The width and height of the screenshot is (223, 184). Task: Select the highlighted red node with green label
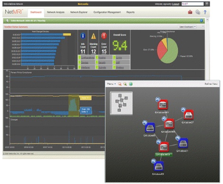pos(164,147)
